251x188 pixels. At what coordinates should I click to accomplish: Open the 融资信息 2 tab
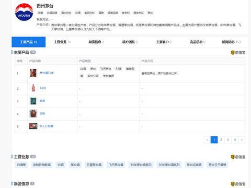pos(96,42)
